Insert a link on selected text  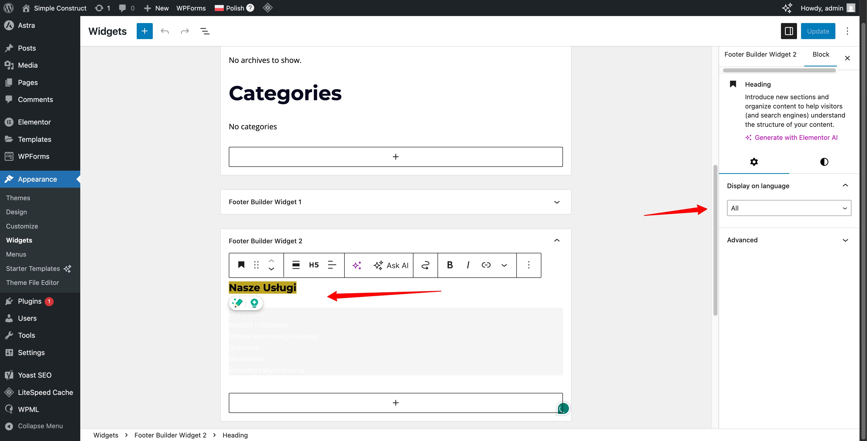pyautogui.click(x=486, y=265)
